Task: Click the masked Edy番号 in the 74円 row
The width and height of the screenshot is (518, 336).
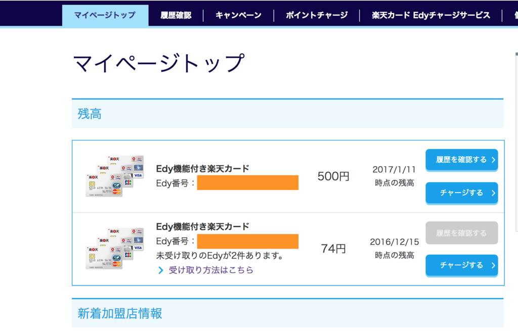Action: [248, 242]
